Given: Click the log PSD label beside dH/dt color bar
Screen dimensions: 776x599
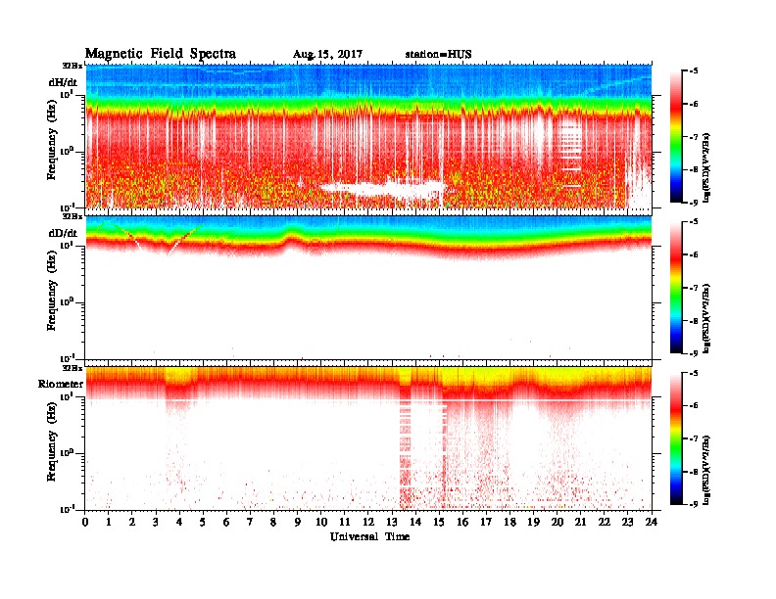Looking at the screenshot, I should (x=706, y=167).
